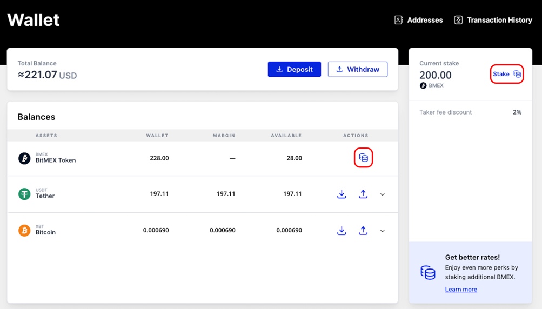Click the total balance ≈221.07 USD
This screenshot has width=542, height=309.
point(48,75)
